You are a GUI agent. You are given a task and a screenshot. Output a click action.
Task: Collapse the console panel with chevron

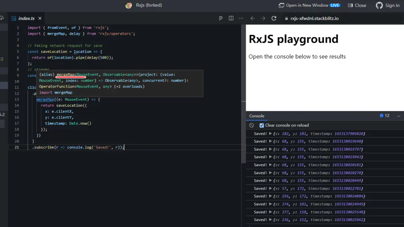[398, 116]
